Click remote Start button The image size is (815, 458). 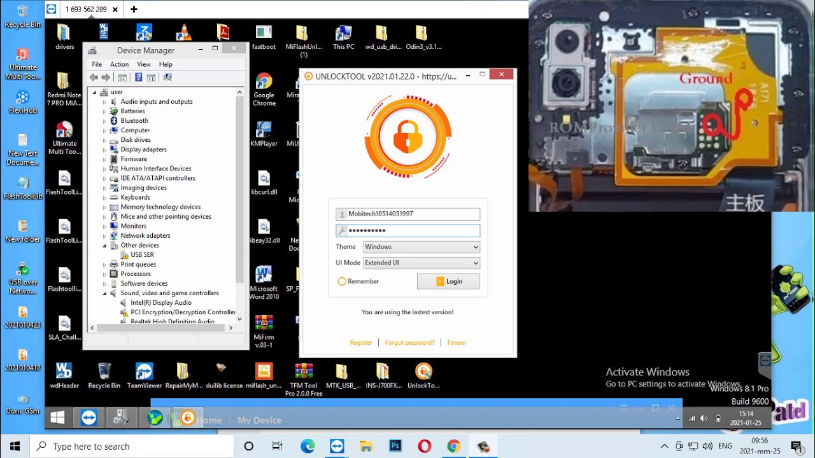57,417
